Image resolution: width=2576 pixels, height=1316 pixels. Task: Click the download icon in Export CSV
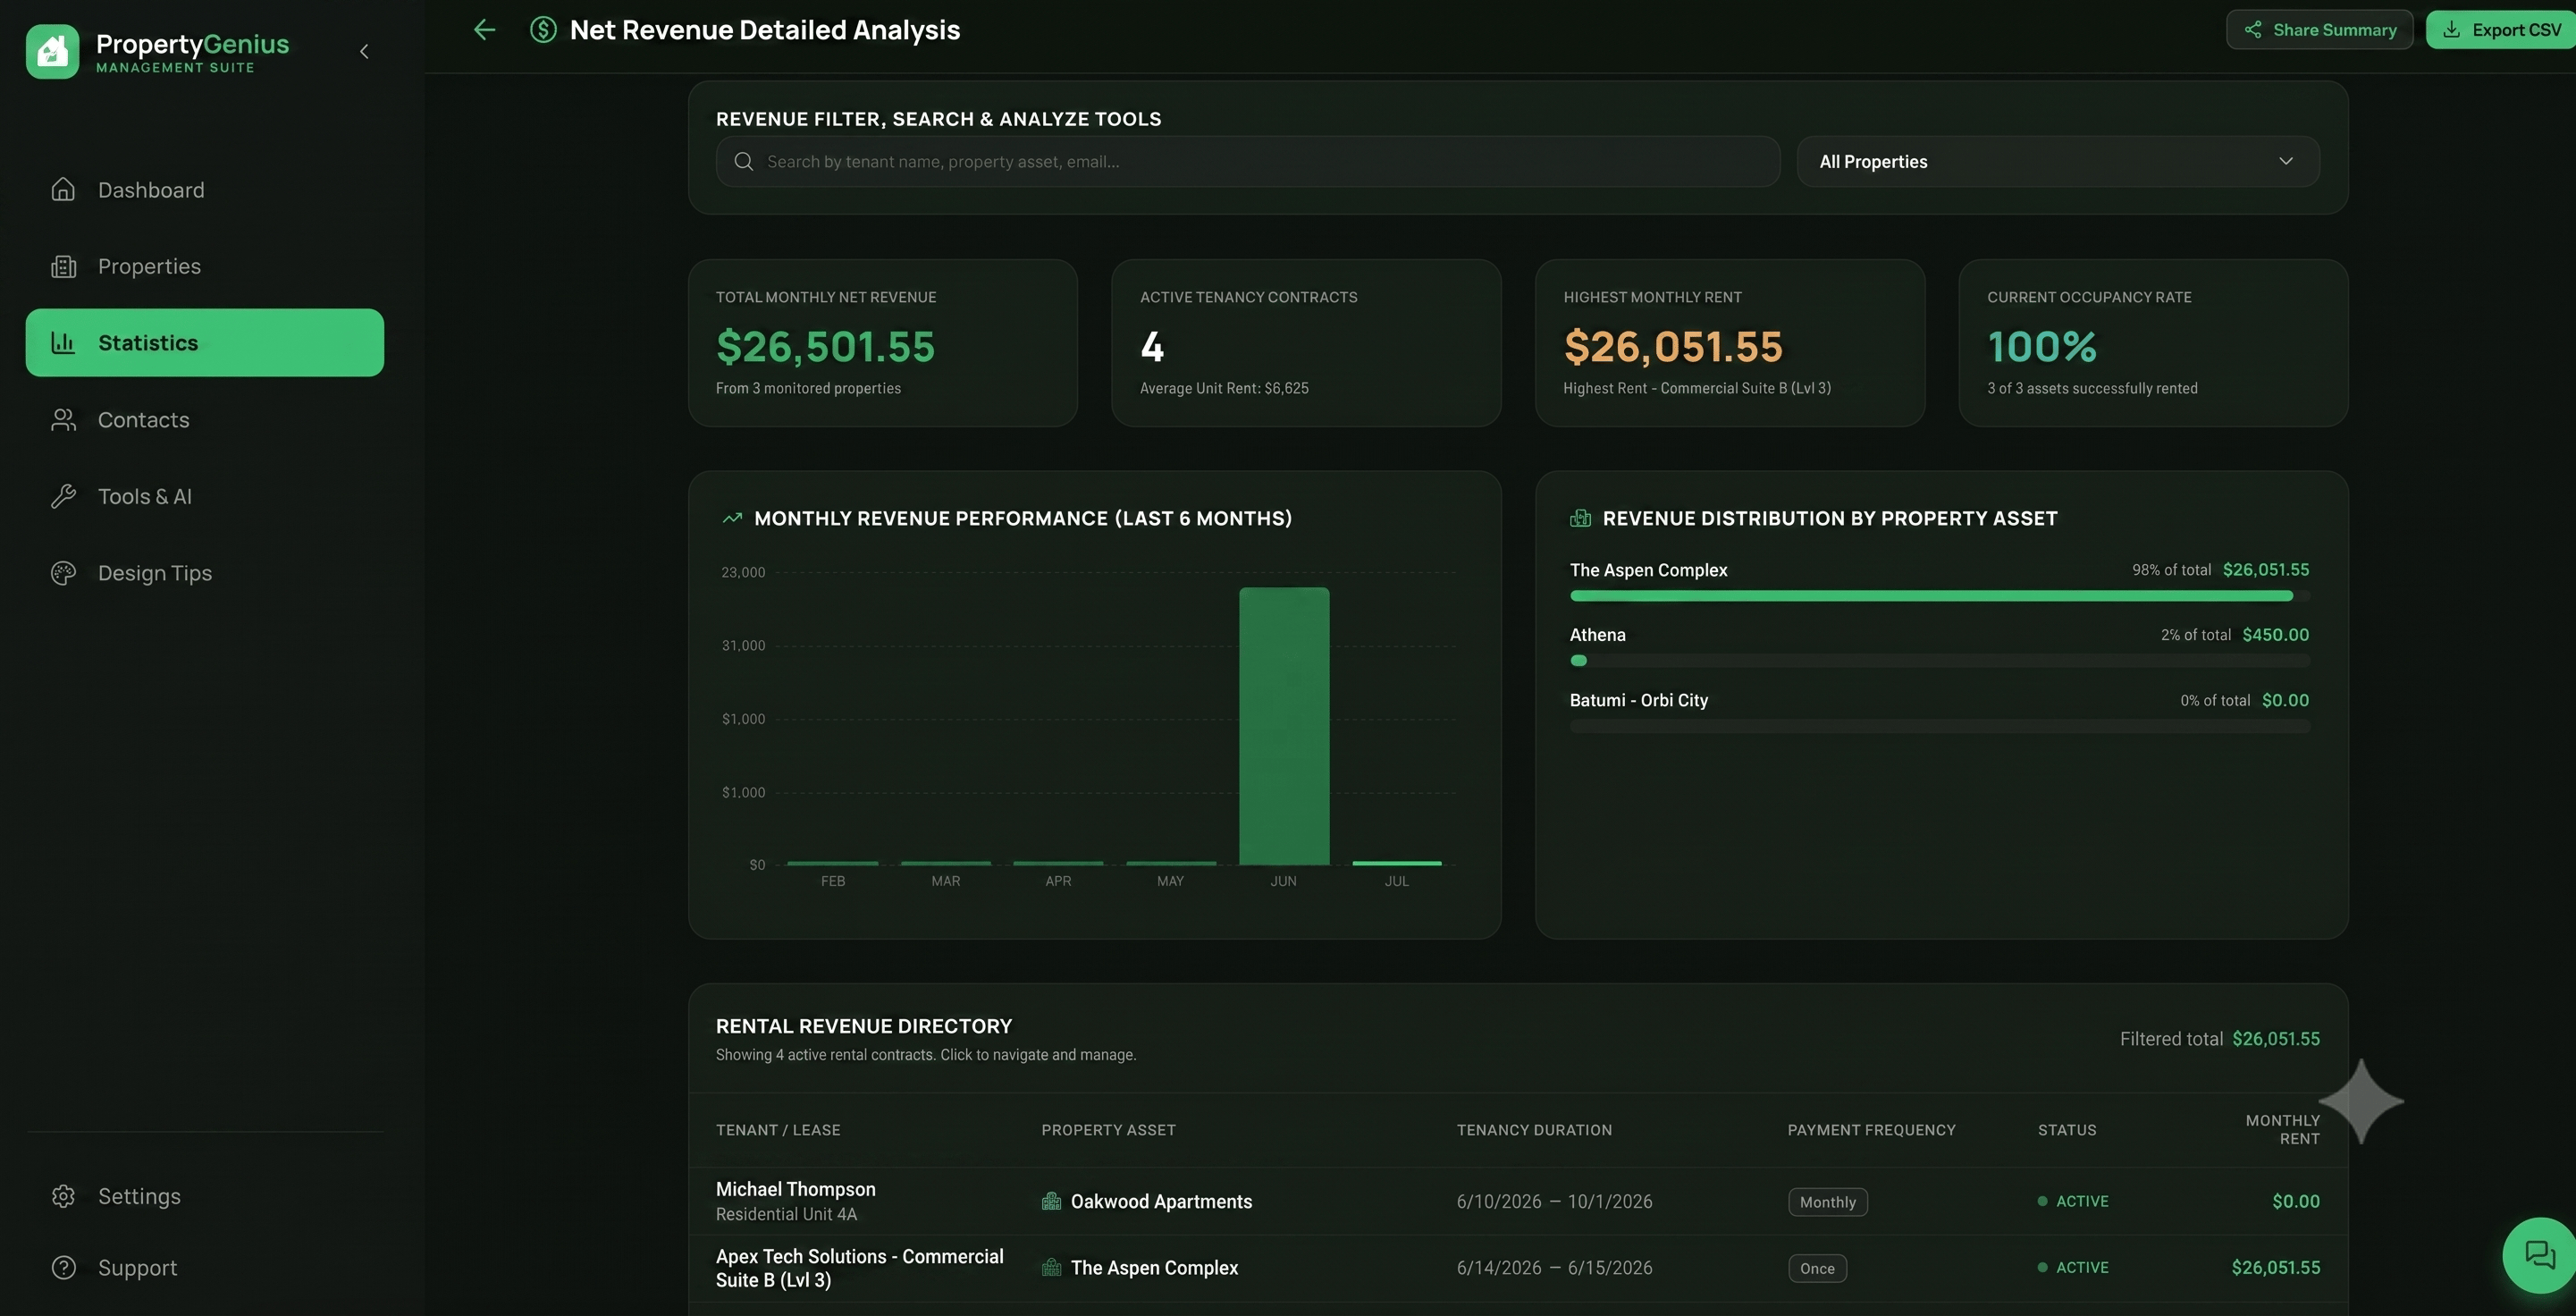coord(2452,30)
